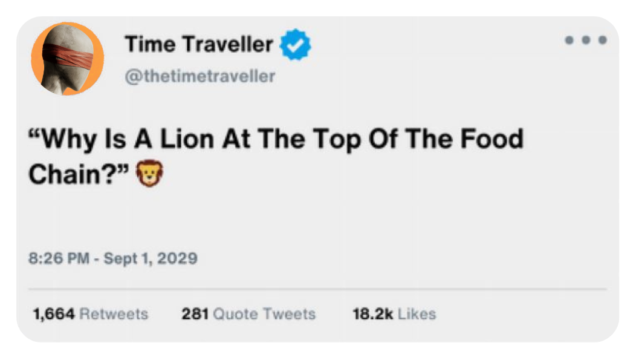View the 281 Quote Tweets
The height and width of the screenshot is (360, 639).
pyautogui.click(x=248, y=314)
